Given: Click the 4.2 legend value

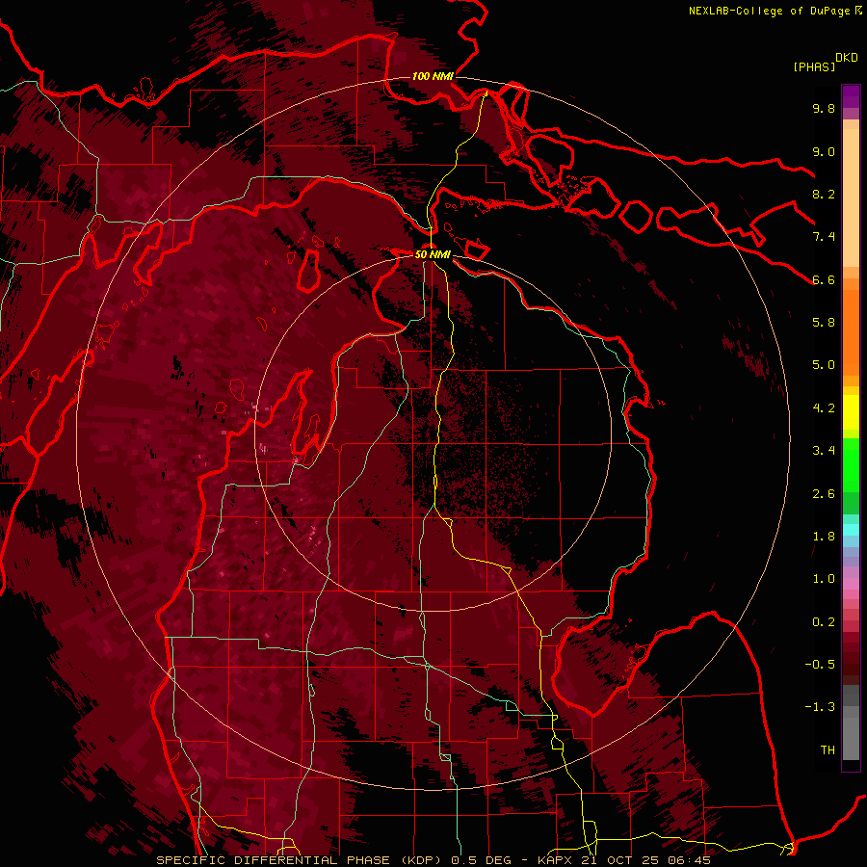Looking at the screenshot, I should (824, 408).
